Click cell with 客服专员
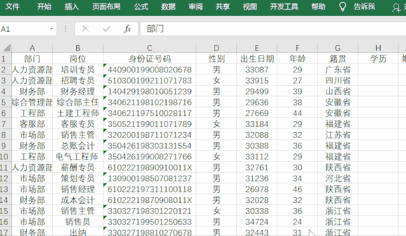The width and height of the screenshot is (406, 236). pyautogui.click(x=78, y=124)
